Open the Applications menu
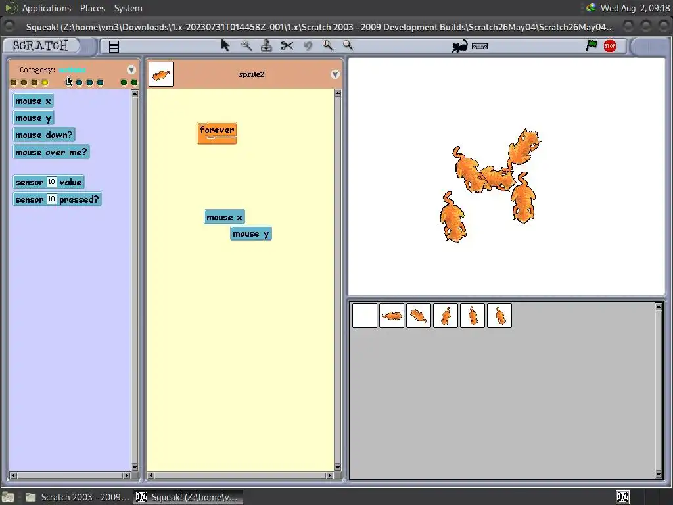The width and height of the screenshot is (673, 505). tap(47, 8)
